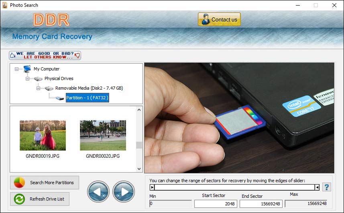The height and width of the screenshot is (213, 344).
Task: Open the 'We are good or bad?' feedback banner
Action: pos(45,55)
